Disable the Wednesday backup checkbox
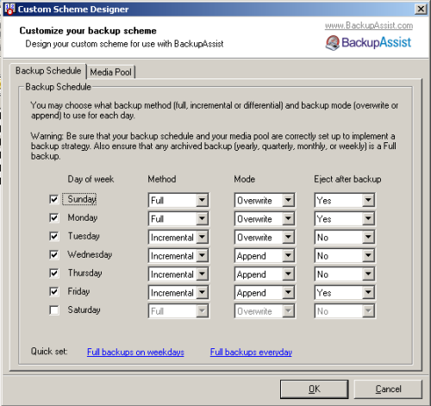Screen dimensions: 431x406 (x=54, y=254)
